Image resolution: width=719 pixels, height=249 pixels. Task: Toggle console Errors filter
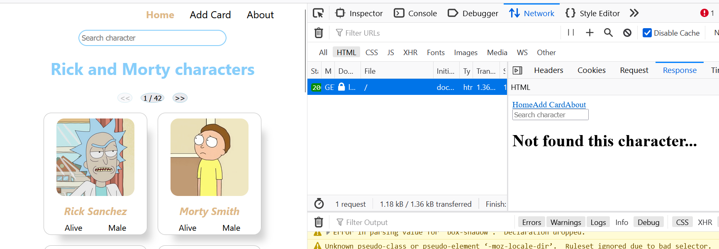(x=531, y=222)
